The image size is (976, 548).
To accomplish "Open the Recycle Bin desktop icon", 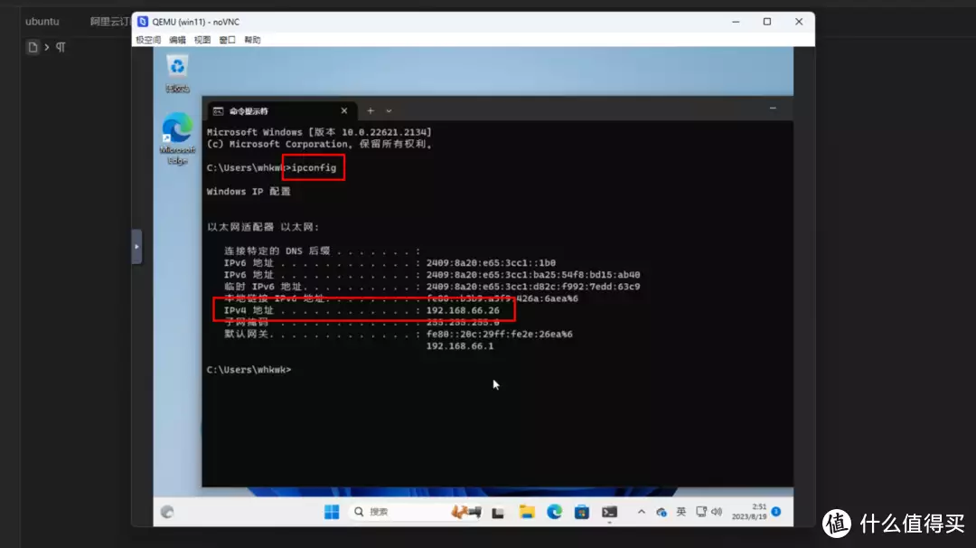I will pyautogui.click(x=177, y=73).
